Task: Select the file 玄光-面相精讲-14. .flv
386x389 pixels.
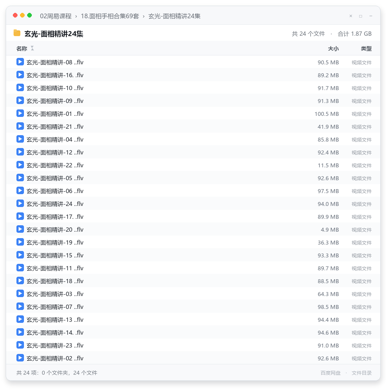Action: [x=193, y=333]
